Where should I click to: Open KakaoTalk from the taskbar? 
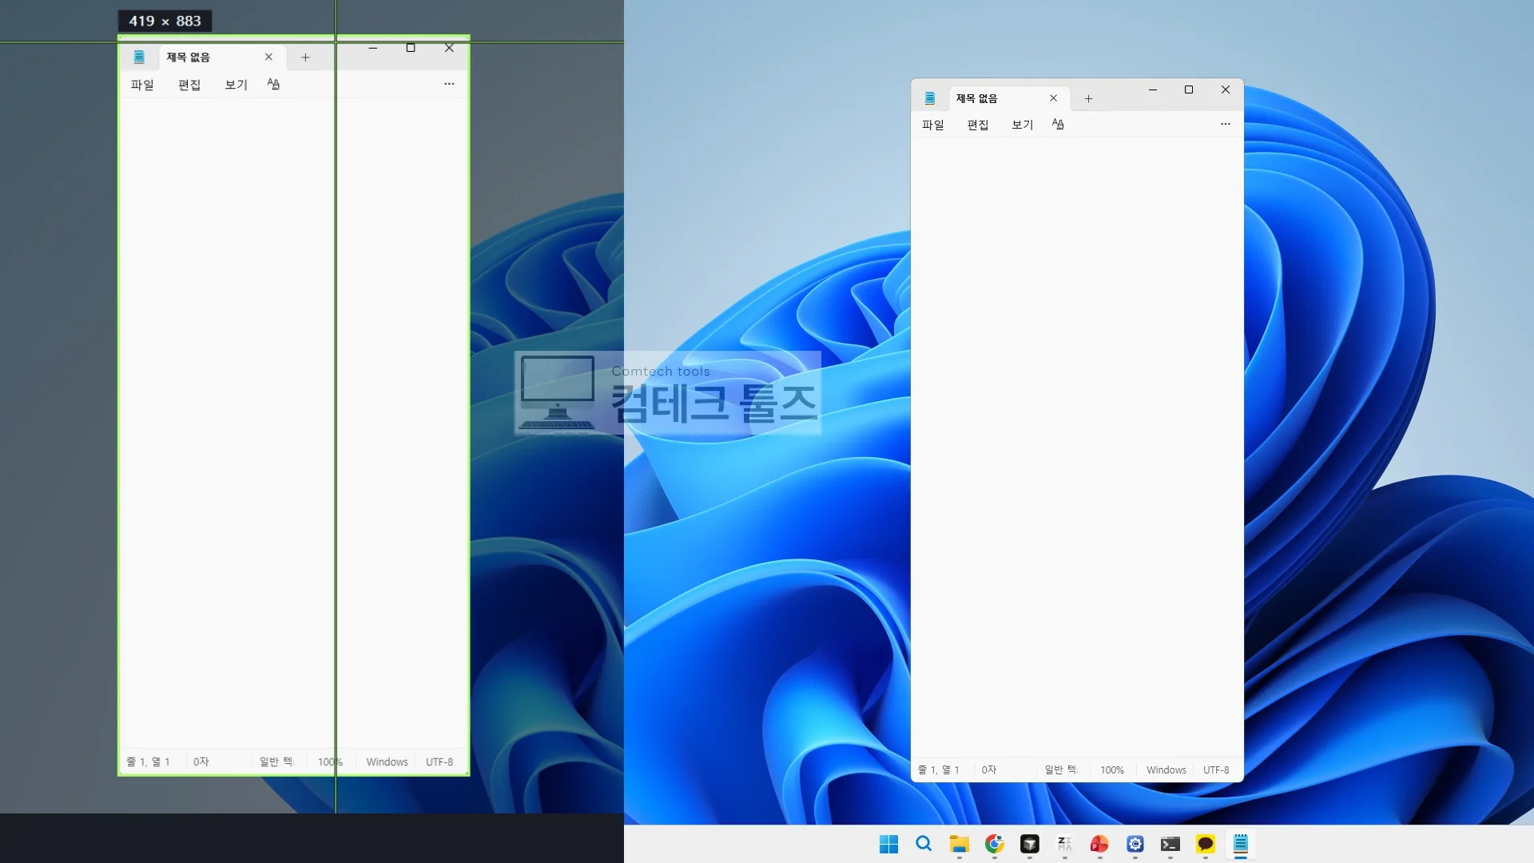[1205, 844]
